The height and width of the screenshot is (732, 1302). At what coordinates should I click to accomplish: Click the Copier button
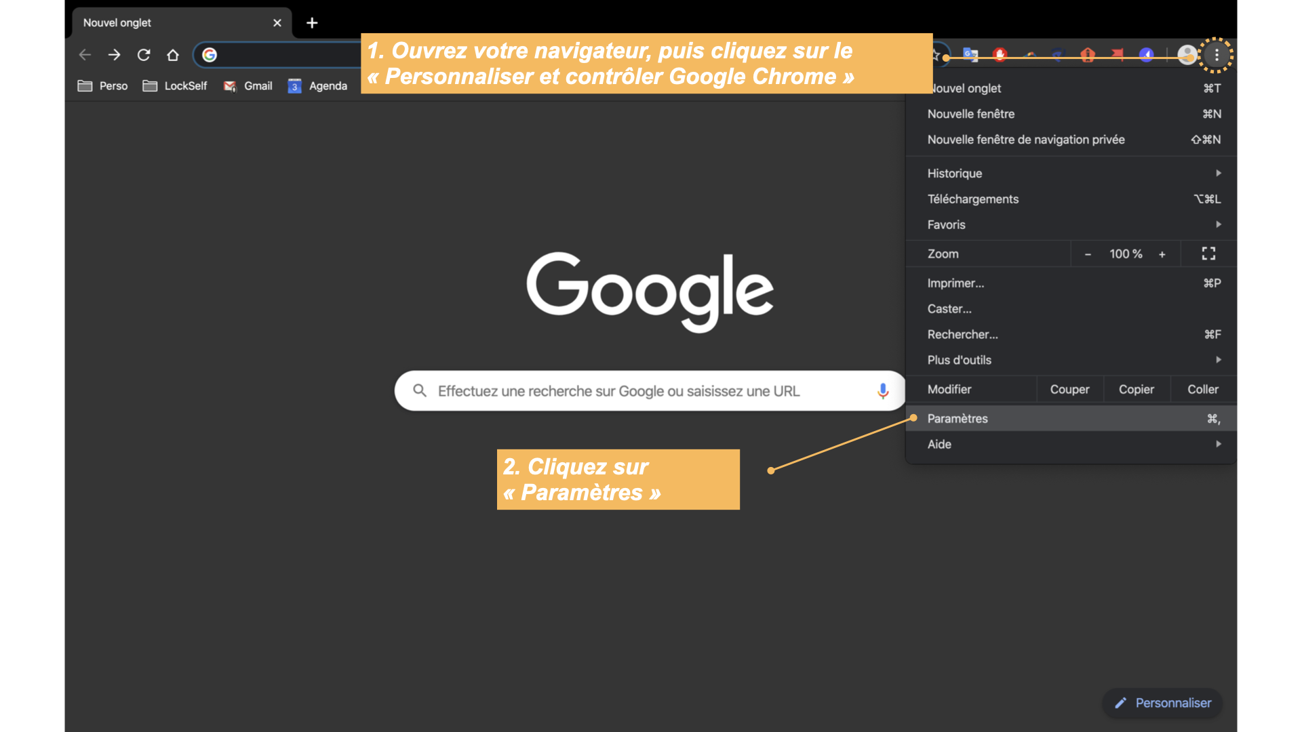(1137, 389)
